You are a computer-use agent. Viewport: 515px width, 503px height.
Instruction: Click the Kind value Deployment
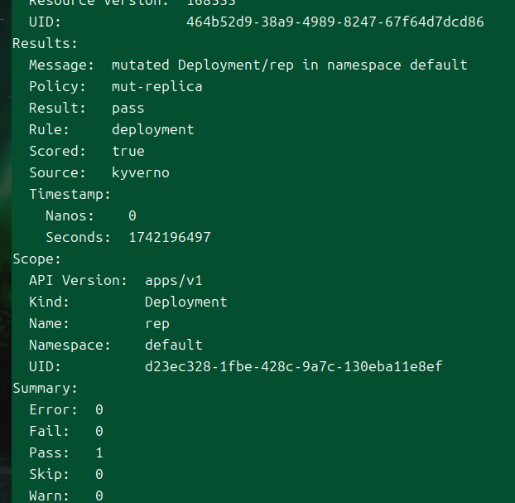pyautogui.click(x=186, y=302)
